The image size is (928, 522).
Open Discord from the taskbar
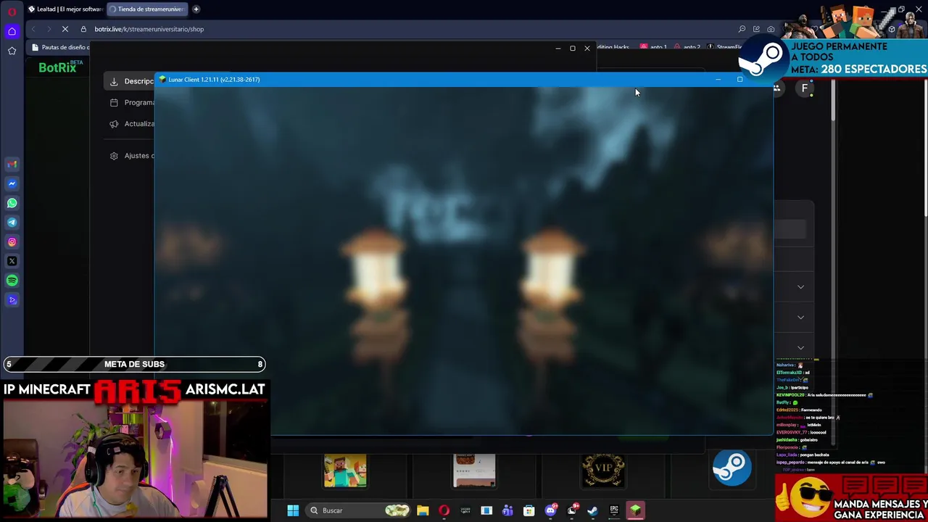coord(550,510)
